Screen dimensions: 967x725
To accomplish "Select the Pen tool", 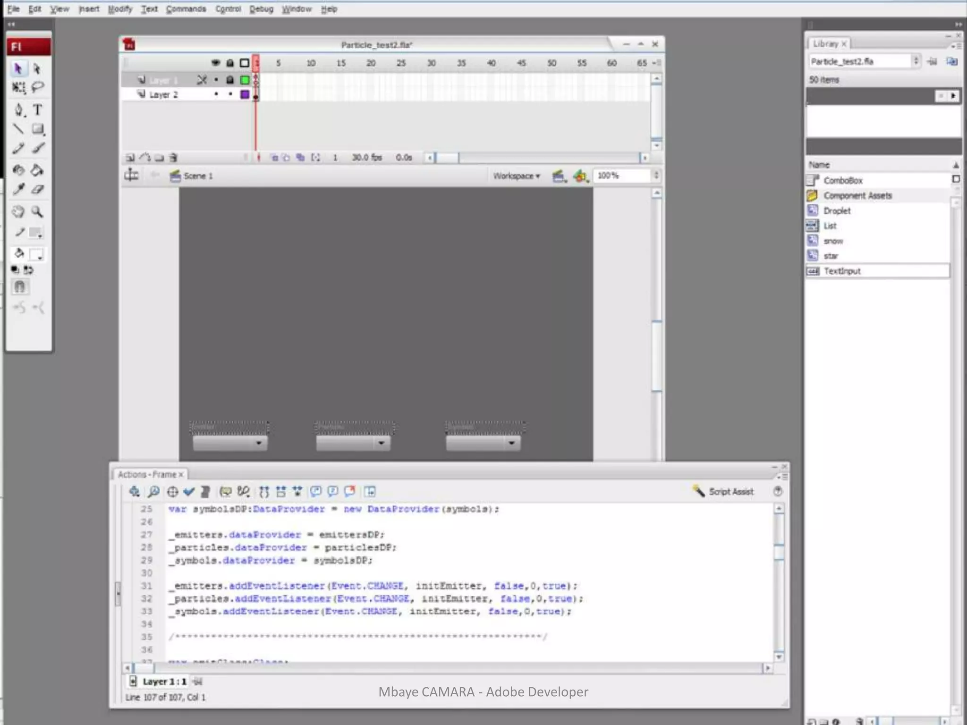I will tap(18, 110).
